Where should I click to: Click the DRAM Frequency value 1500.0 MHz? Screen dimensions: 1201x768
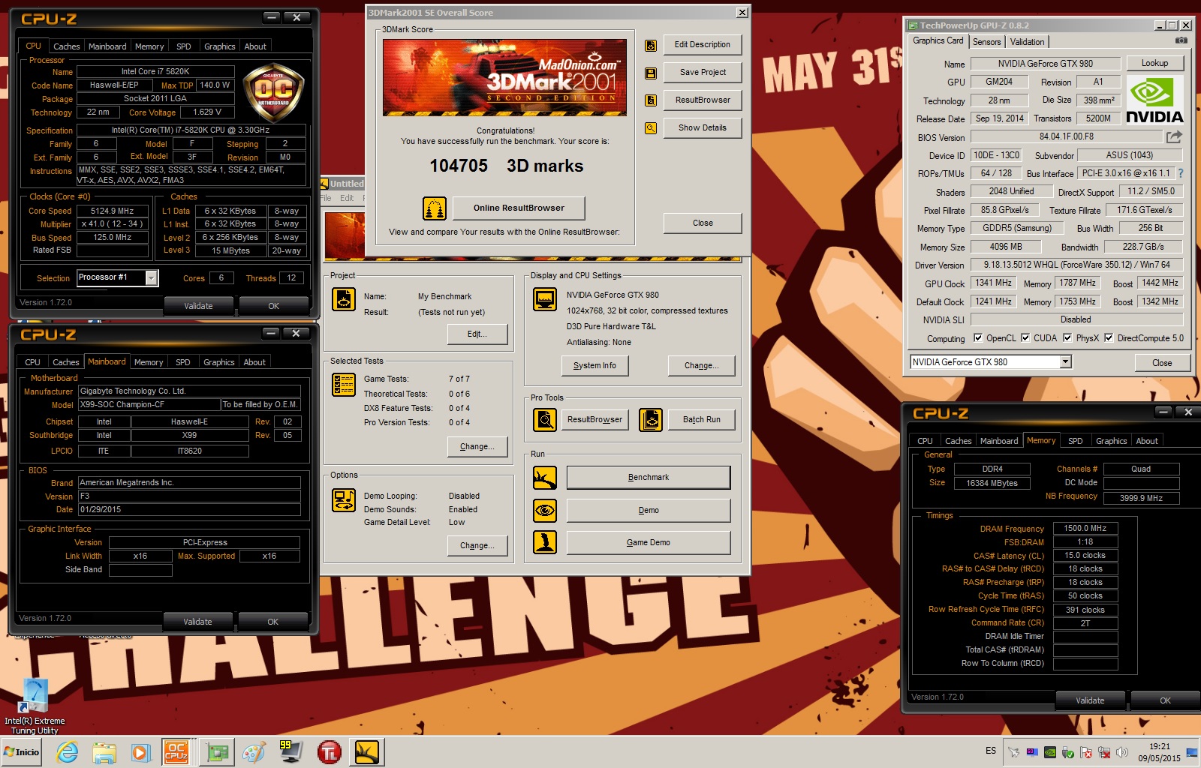1085,529
